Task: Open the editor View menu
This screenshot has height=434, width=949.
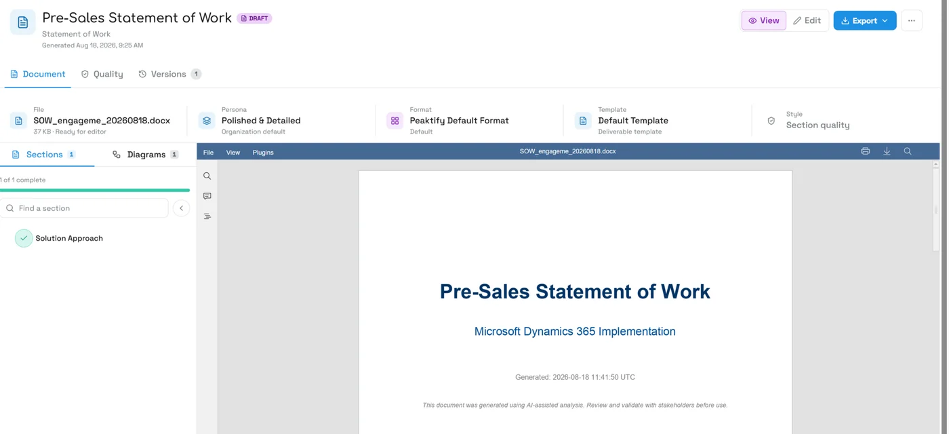Action: [x=233, y=153]
